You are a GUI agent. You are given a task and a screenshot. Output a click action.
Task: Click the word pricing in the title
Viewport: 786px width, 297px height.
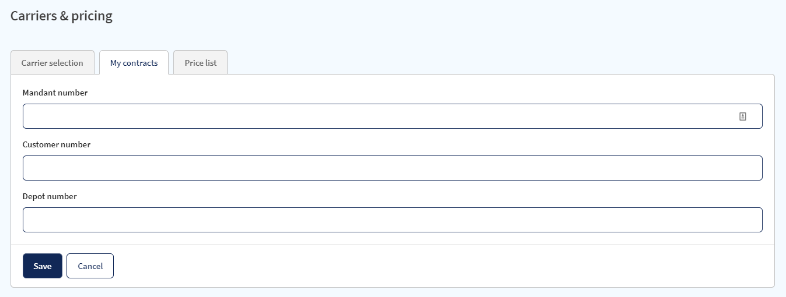pyautogui.click(x=92, y=16)
